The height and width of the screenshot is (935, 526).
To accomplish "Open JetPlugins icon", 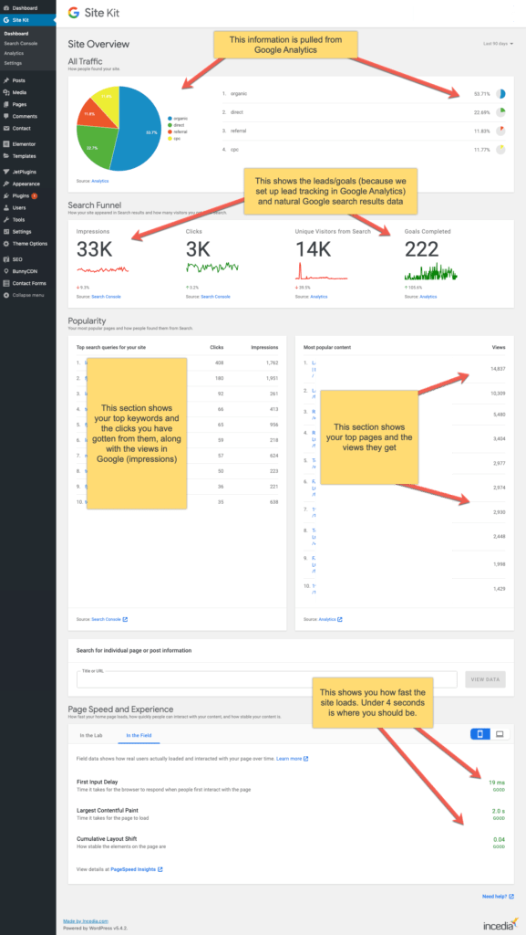I will point(6,172).
